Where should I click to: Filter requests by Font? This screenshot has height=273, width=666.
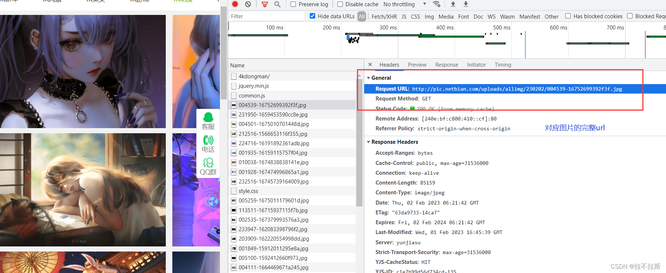coord(464,16)
